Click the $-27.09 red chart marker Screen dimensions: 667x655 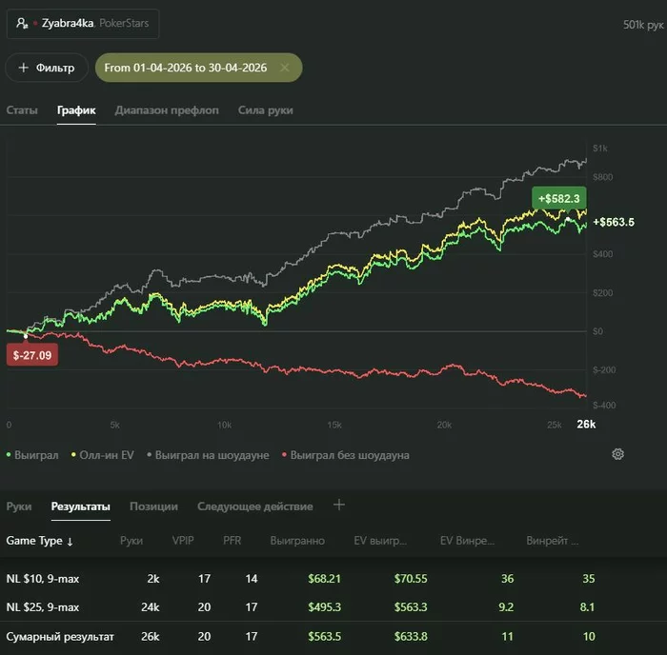pos(32,355)
